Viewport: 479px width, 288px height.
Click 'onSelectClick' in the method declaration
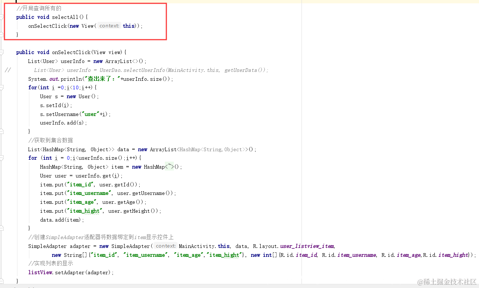click(x=71, y=52)
